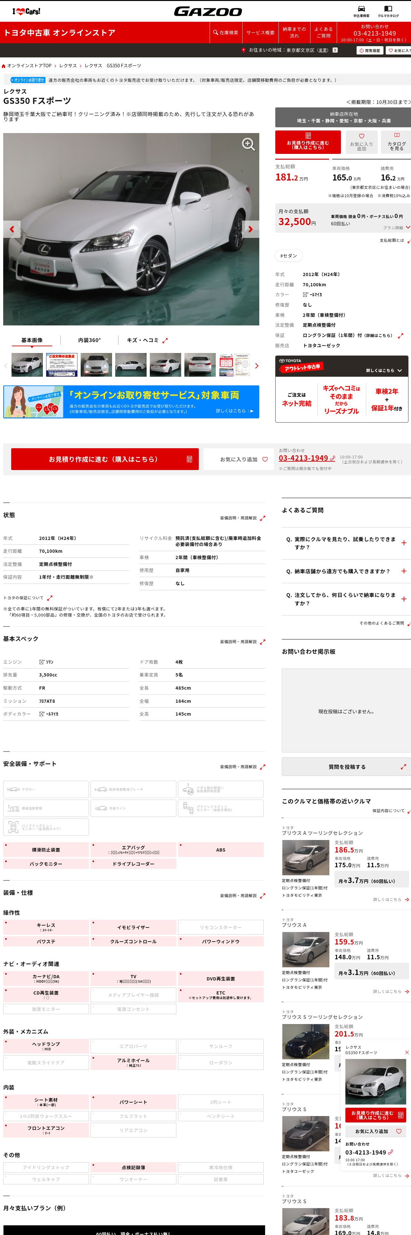Click ドライブレコーダー equipment cell
The image size is (411, 1235).
click(x=133, y=864)
